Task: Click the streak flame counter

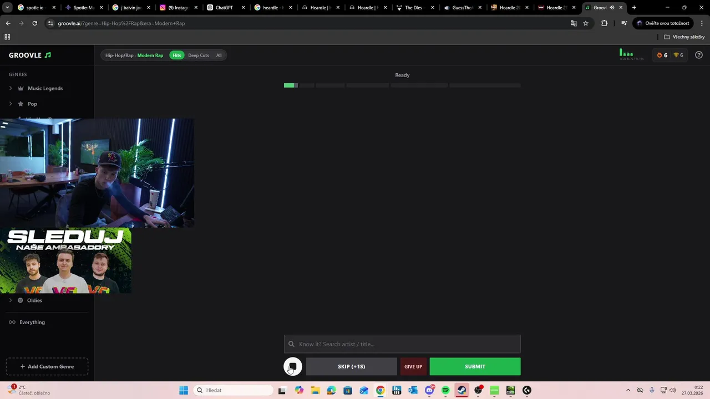Action: pos(662,55)
